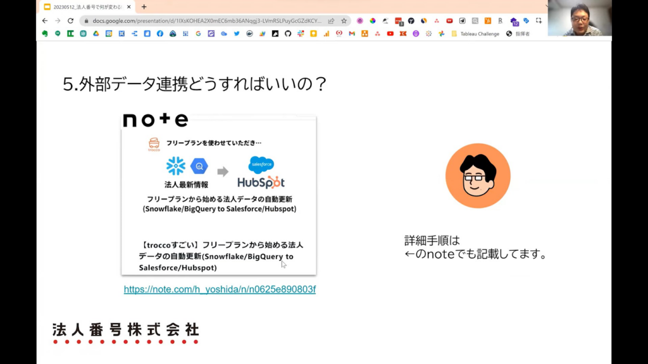Open the 指揮者 bookmark
This screenshot has height=364, width=648.
point(518,33)
